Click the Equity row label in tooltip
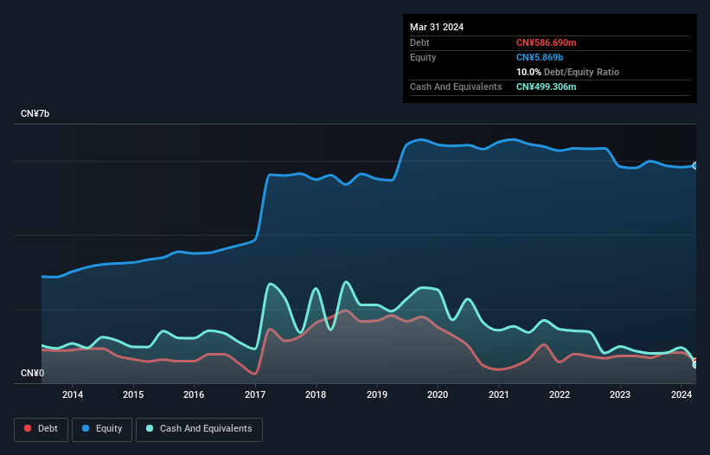The width and height of the screenshot is (710, 455). [x=423, y=57]
